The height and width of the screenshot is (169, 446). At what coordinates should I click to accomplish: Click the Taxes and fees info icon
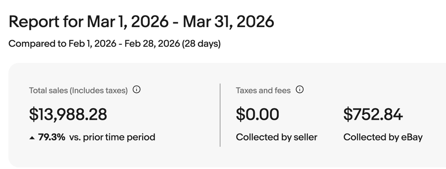tap(300, 90)
